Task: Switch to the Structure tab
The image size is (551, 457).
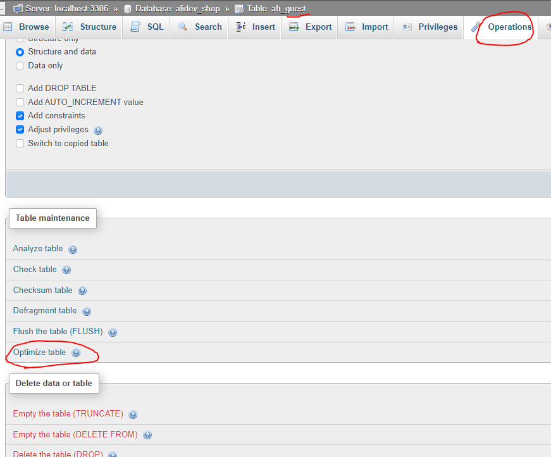Action: 89,27
